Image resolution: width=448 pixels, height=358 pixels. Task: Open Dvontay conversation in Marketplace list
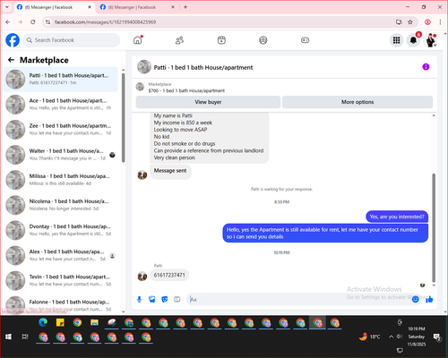(x=61, y=230)
